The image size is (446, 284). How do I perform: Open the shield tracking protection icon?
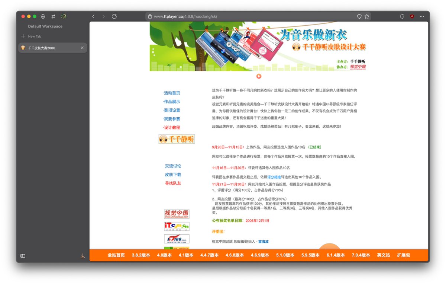coord(359,16)
